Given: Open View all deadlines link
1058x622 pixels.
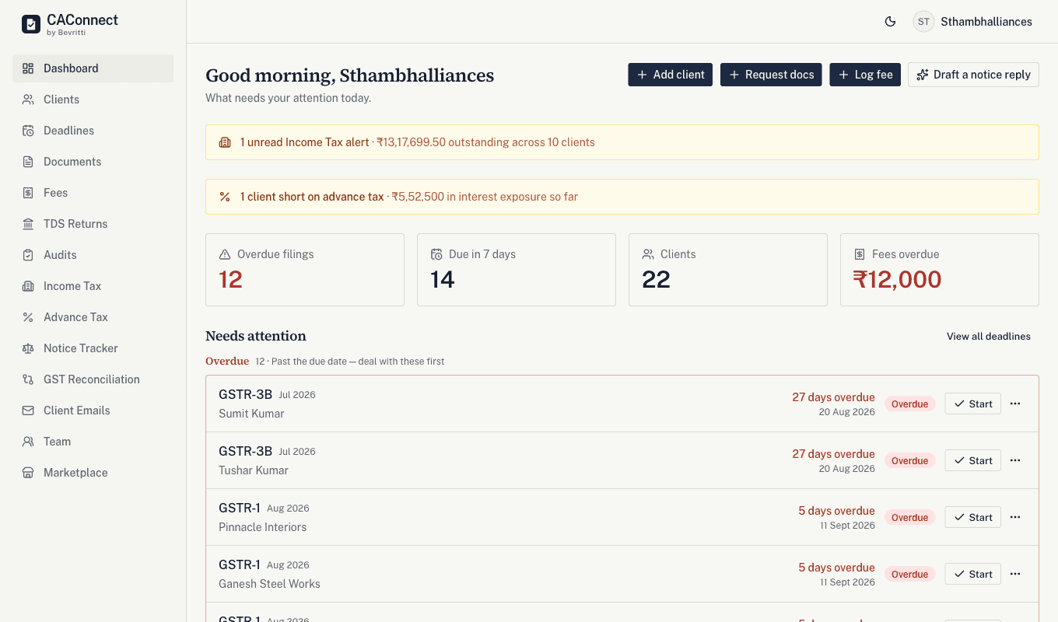Looking at the screenshot, I should [989, 337].
